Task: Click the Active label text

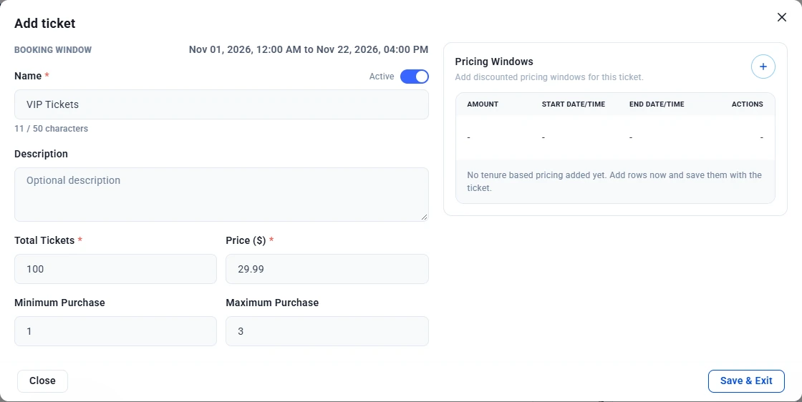Action: [382, 77]
